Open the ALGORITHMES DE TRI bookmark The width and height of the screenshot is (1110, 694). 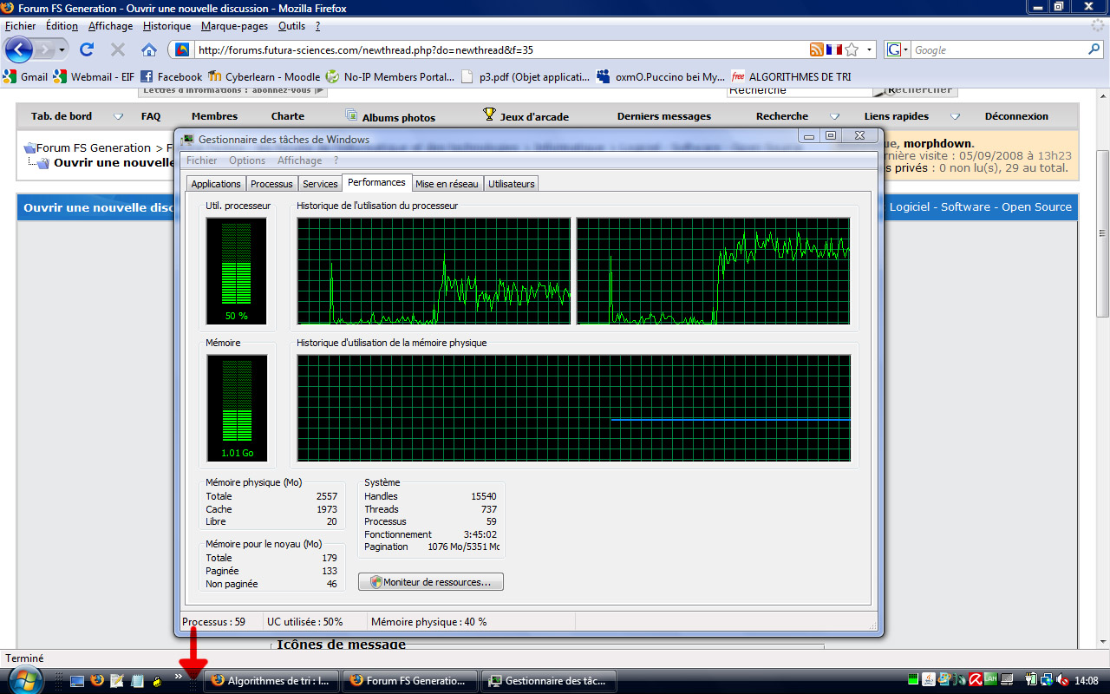791,76
